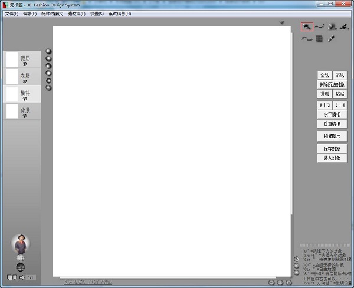Toggle visibility of 模特 layer
Image resolution: width=354 pixels, height=288 pixels.
25,99
